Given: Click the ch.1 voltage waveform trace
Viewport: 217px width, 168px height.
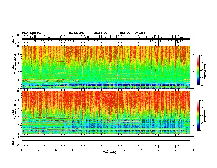Looking at the screenshot, I should [x=106, y=39].
